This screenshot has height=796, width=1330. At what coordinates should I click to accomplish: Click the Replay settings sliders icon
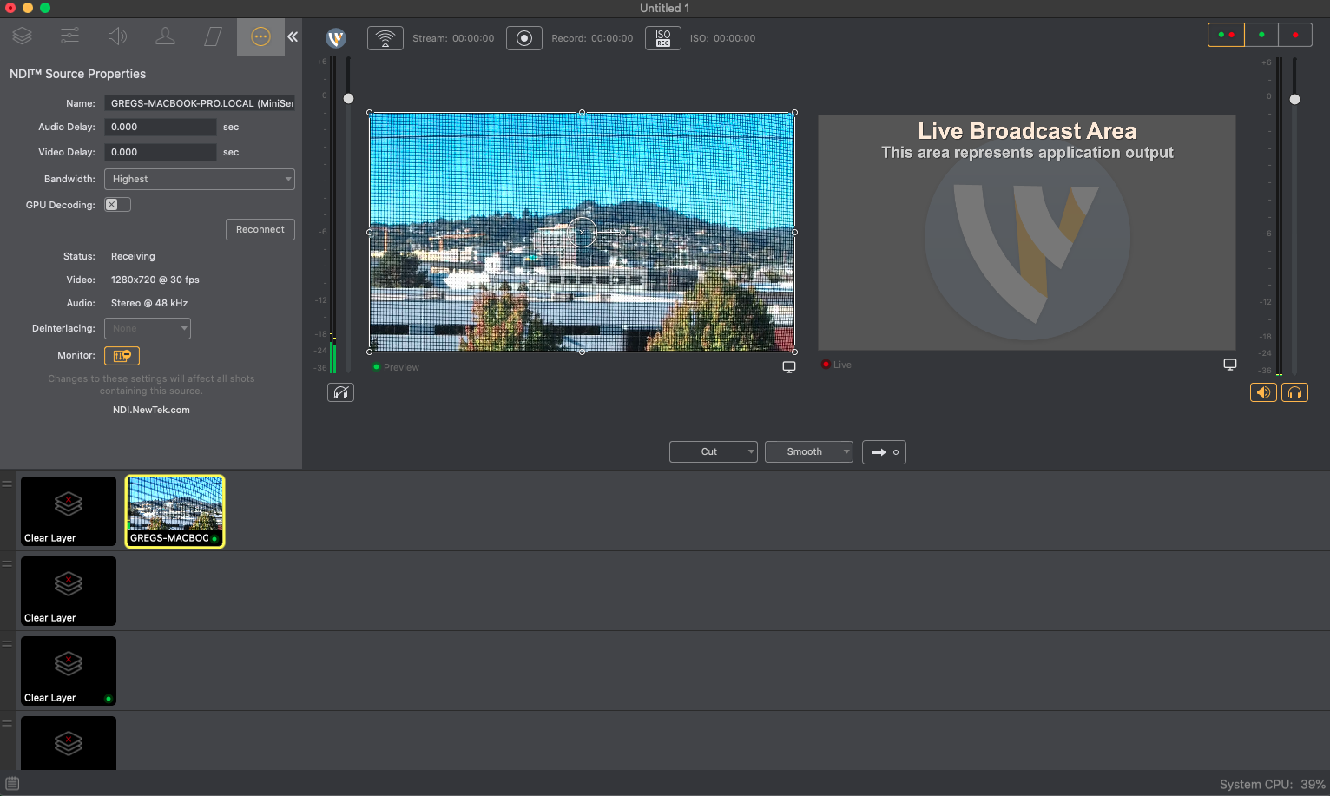69,36
